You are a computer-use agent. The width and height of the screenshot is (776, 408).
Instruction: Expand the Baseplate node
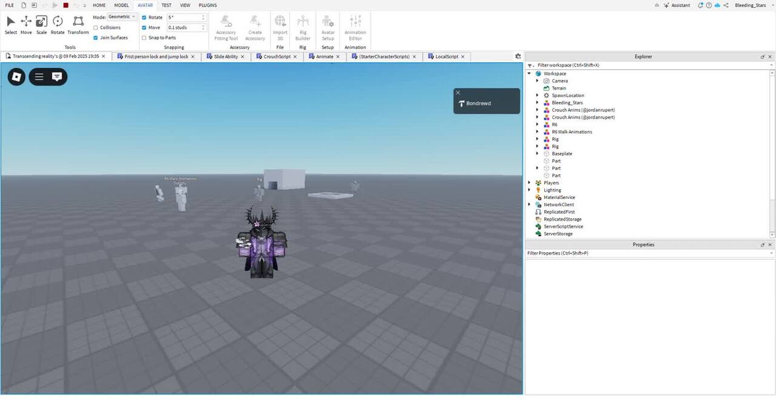[x=537, y=153]
